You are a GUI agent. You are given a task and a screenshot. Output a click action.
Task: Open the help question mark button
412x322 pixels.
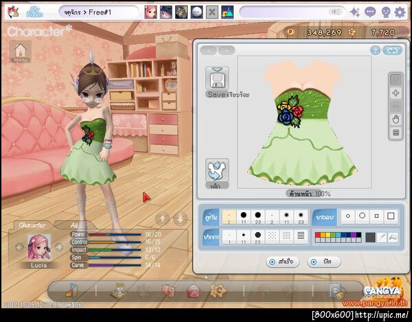click(x=375, y=51)
